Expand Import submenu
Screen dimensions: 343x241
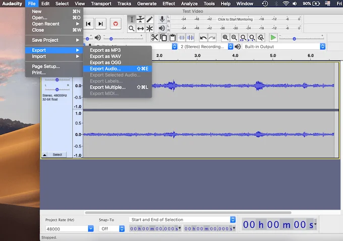[54, 56]
